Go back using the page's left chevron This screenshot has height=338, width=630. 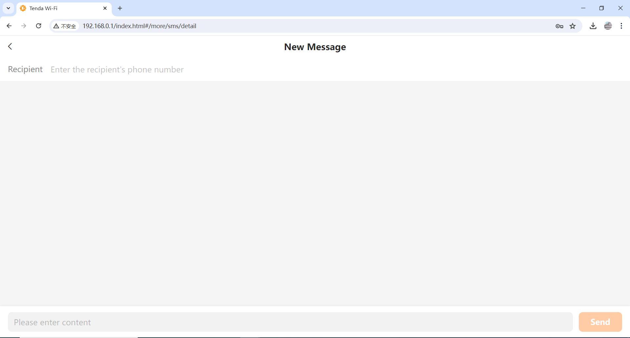click(10, 47)
